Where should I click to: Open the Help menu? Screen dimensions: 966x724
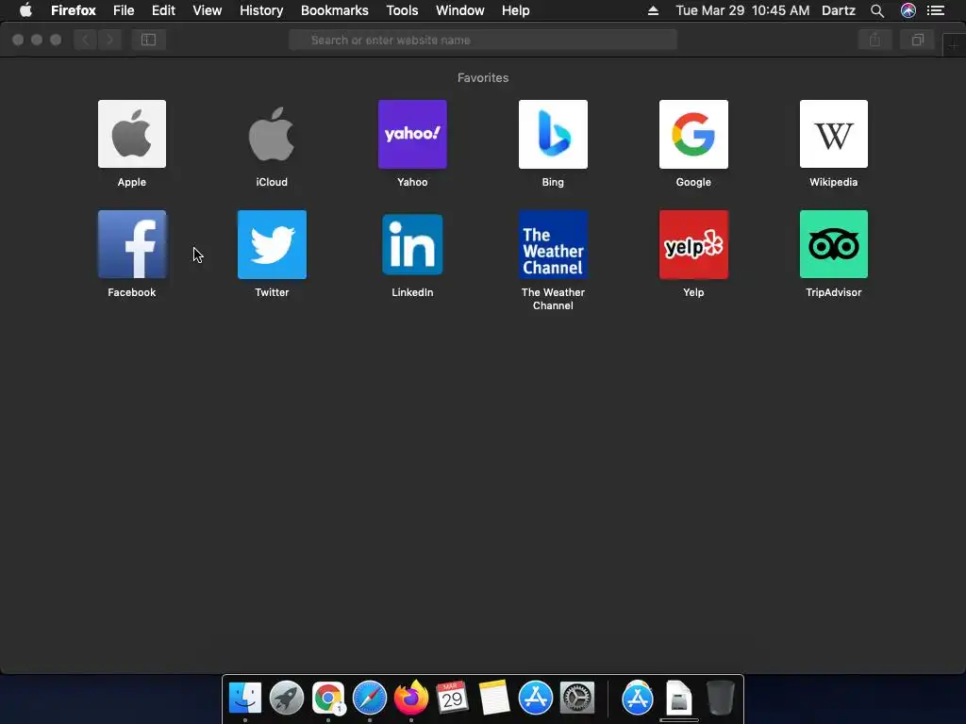tap(516, 10)
